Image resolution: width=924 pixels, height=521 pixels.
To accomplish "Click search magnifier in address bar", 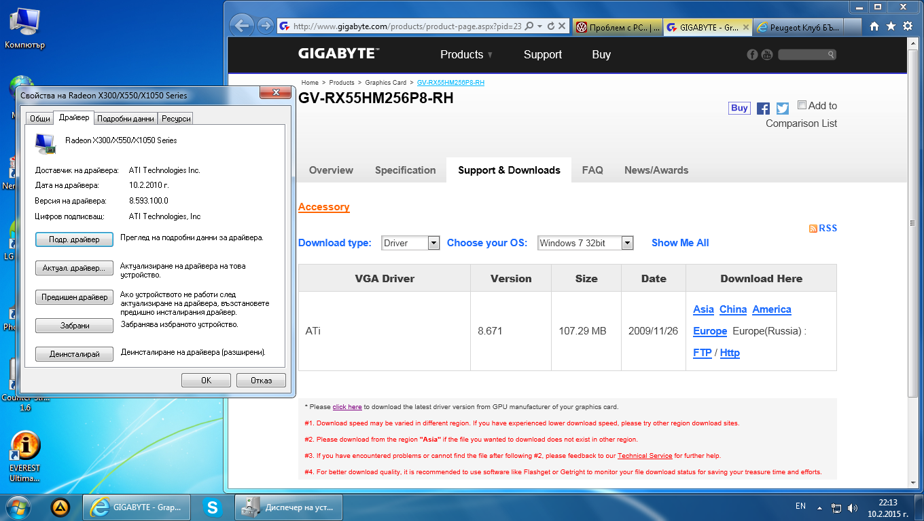I will tap(530, 26).
